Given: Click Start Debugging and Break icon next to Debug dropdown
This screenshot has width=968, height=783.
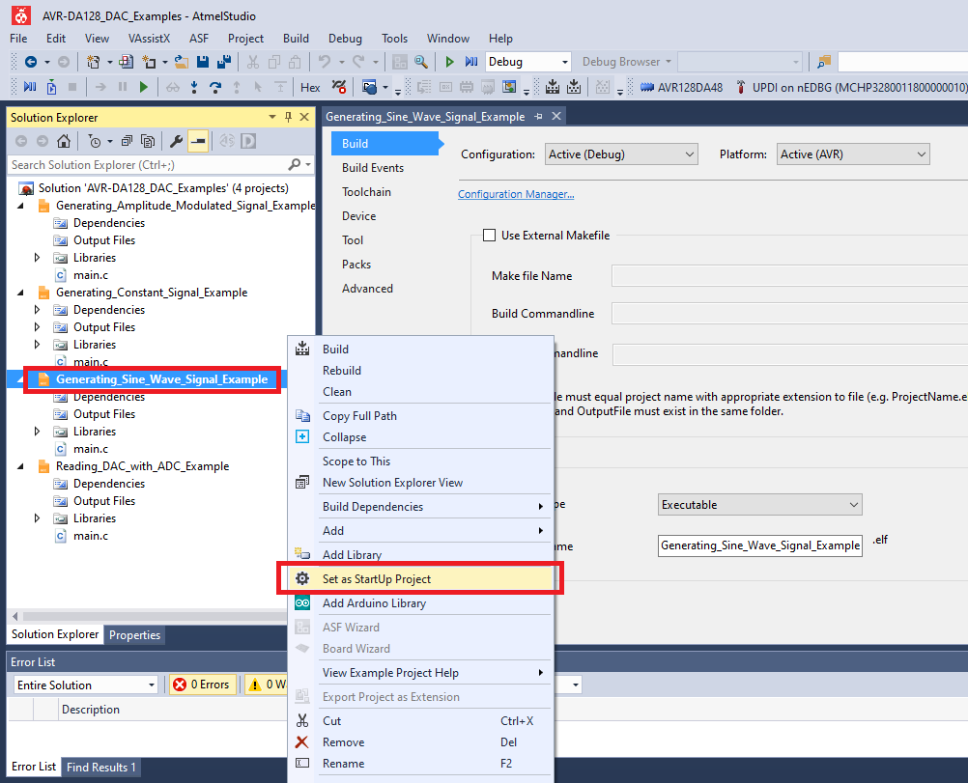Looking at the screenshot, I should pos(471,62).
